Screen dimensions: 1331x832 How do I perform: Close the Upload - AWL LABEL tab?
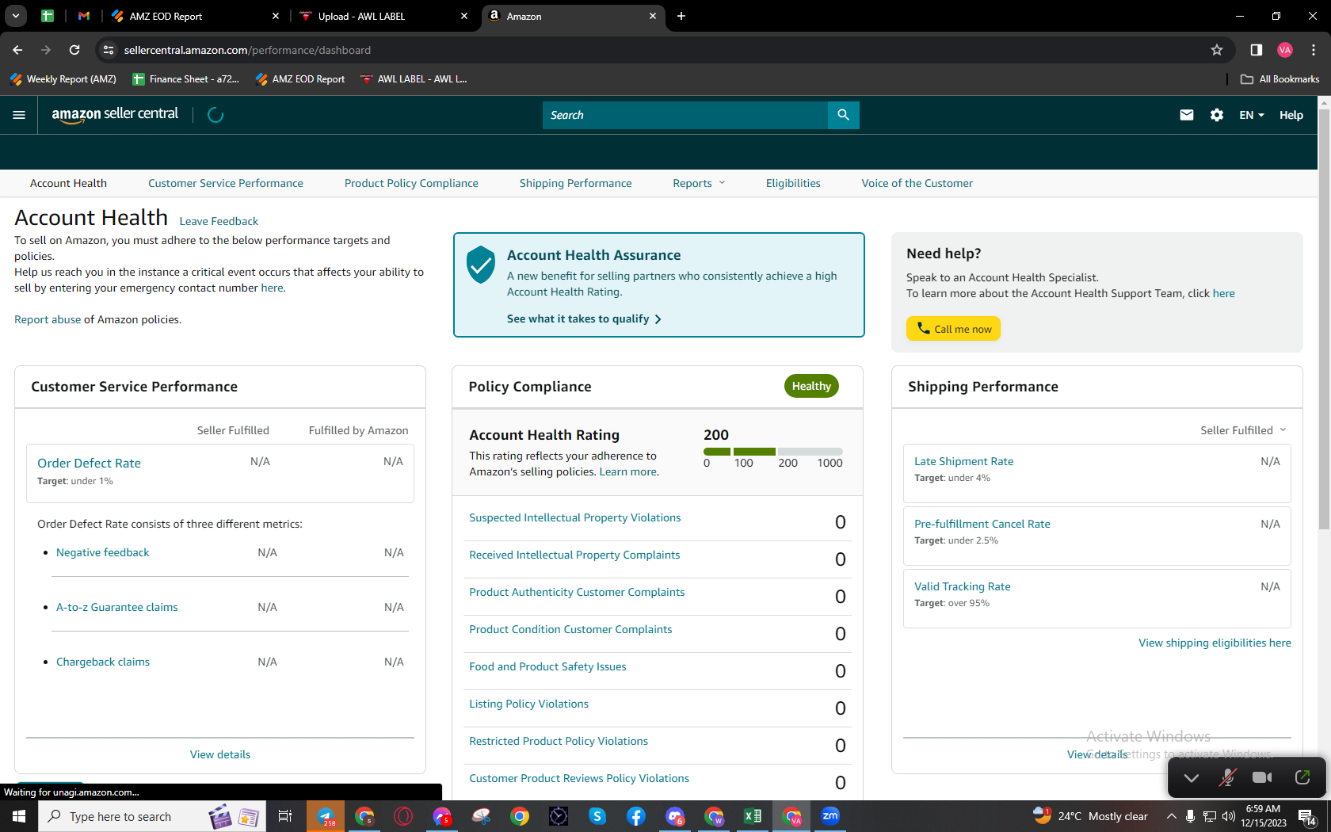click(x=464, y=16)
